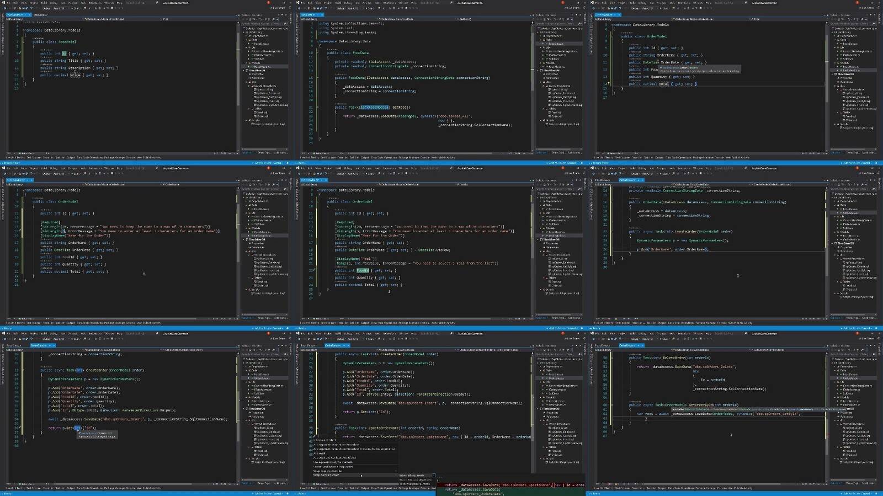Click Solution Explorer search box, top-left frame
883x496 pixels.
tap(263, 23)
